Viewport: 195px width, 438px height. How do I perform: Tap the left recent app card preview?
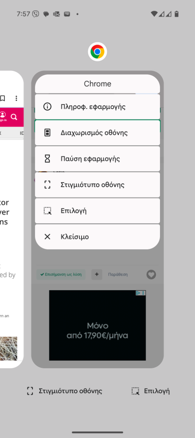[x=11, y=219]
